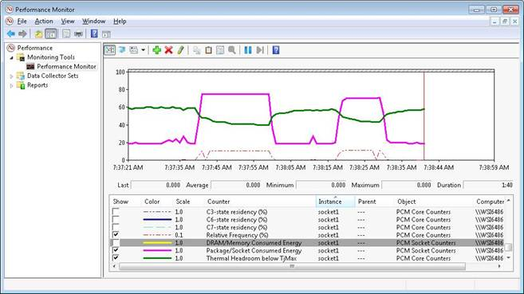Click the graph's vertical time marker line

pos(424,116)
